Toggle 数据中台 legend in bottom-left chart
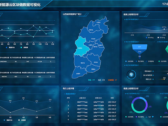Viewport: 168px width, 126px height. click(x=8, y=120)
